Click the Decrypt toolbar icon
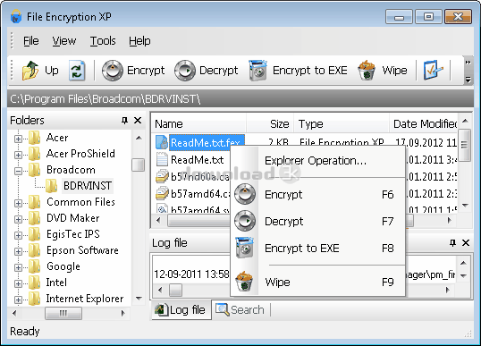 pyautogui.click(x=185, y=71)
